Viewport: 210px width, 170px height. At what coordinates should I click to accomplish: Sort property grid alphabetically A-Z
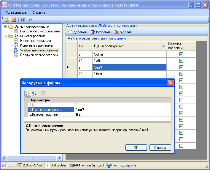click(x=34, y=93)
